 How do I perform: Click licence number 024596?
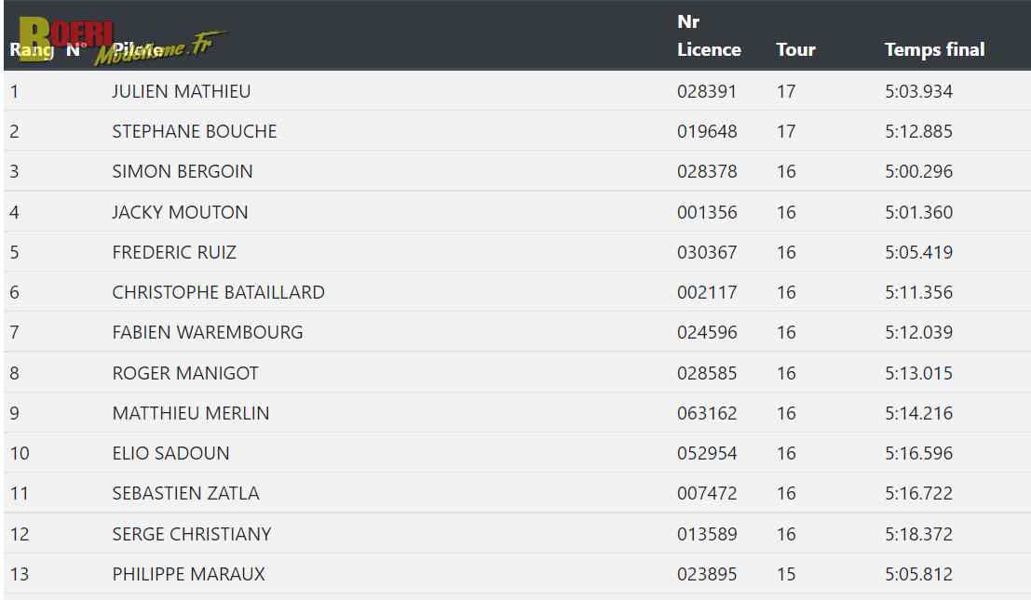(707, 332)
